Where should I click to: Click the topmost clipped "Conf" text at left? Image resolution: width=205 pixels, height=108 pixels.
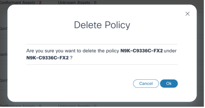click(x=3, y=28)
